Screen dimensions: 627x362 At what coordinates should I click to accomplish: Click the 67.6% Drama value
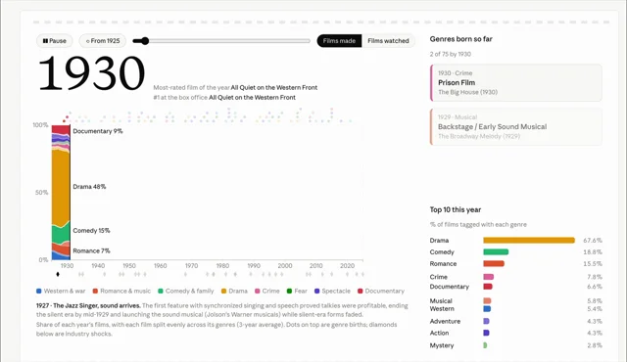[592, 241]
